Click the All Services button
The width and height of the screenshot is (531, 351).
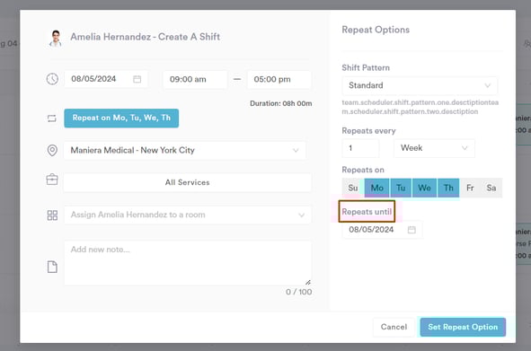187,182
